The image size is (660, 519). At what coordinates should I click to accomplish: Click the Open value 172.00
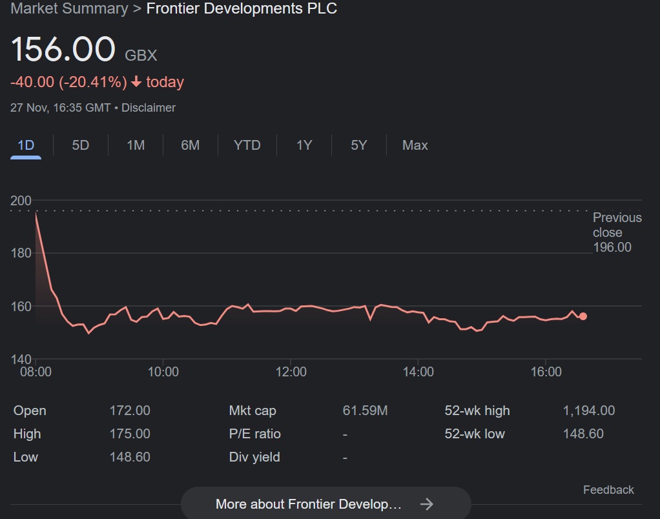click(x=130, y=411)
